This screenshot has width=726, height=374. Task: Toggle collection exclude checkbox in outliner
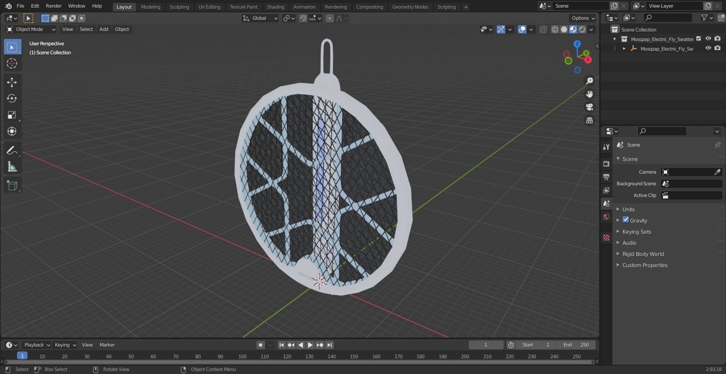coord(699,38)
